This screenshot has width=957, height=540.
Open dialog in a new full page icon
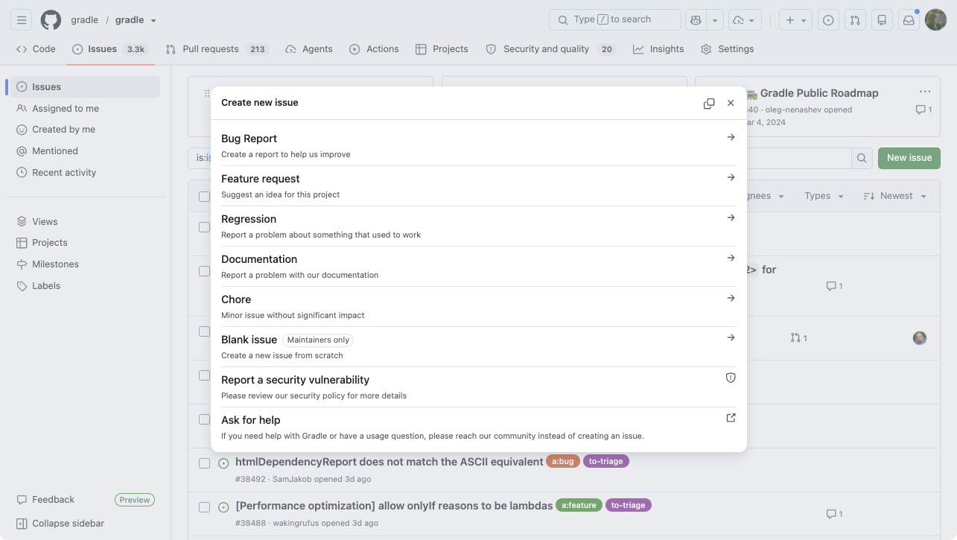coord(709,104)
